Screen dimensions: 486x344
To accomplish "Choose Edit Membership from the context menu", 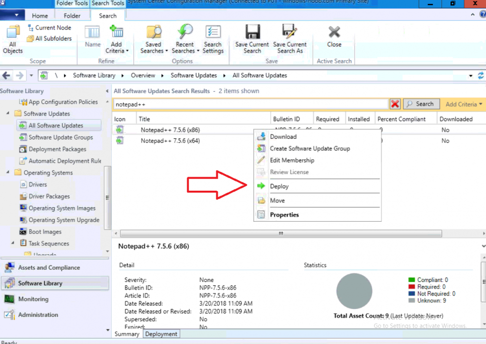I will 317,160.
